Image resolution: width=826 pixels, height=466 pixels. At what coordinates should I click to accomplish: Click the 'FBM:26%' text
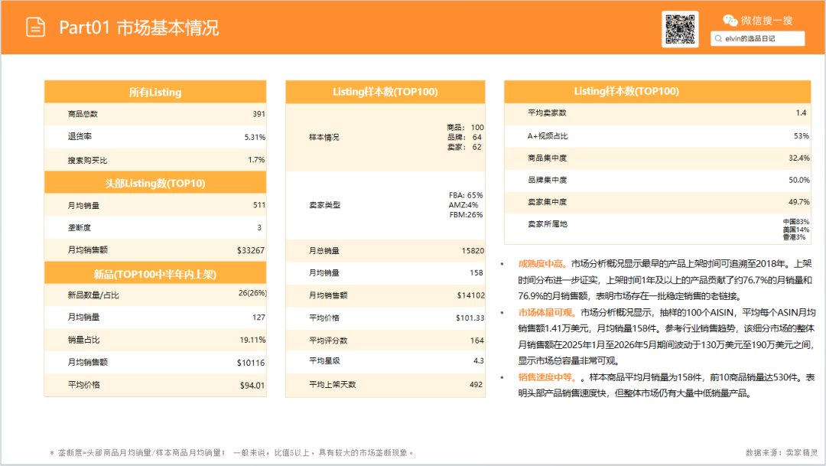pyautogui.click(x=467, y=214)
